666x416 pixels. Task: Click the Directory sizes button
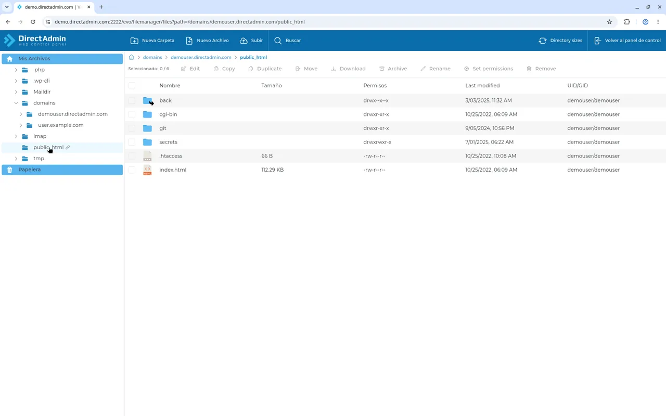[x=560, y=41]
